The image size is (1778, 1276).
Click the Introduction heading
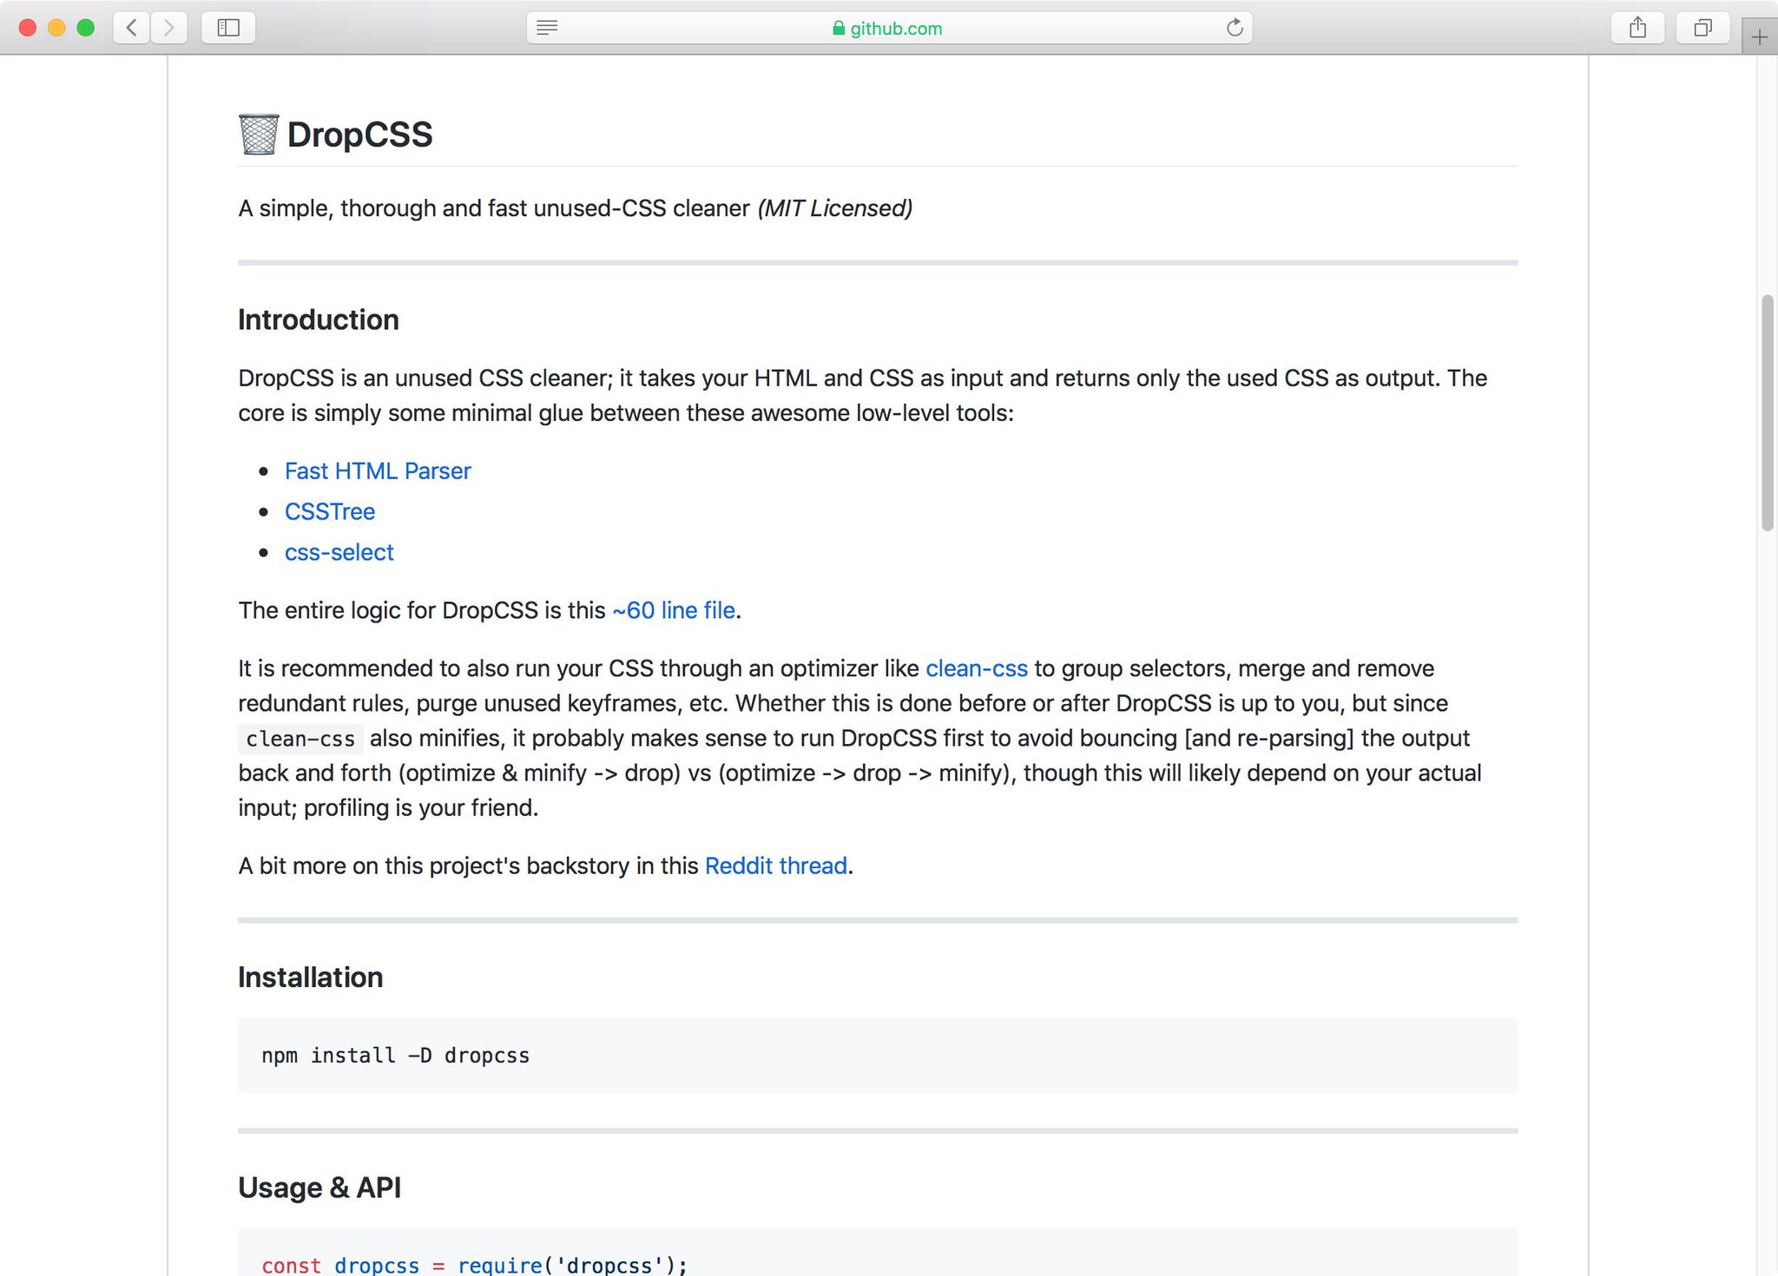click(319, 319)
